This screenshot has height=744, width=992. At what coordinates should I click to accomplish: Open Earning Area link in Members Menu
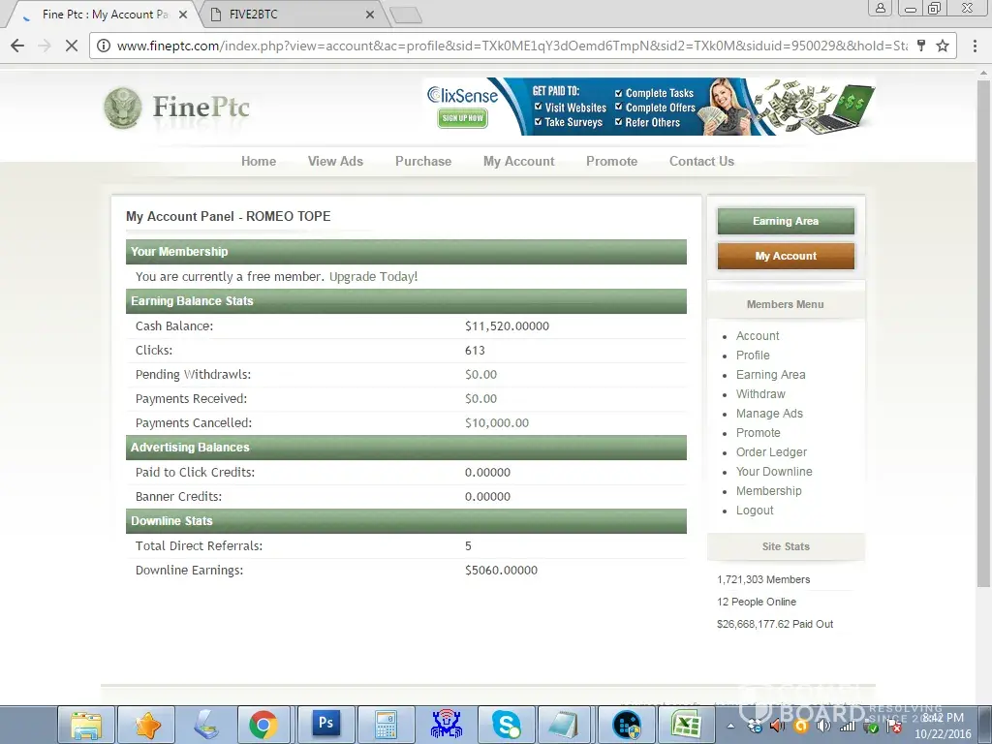click(770, 375)
